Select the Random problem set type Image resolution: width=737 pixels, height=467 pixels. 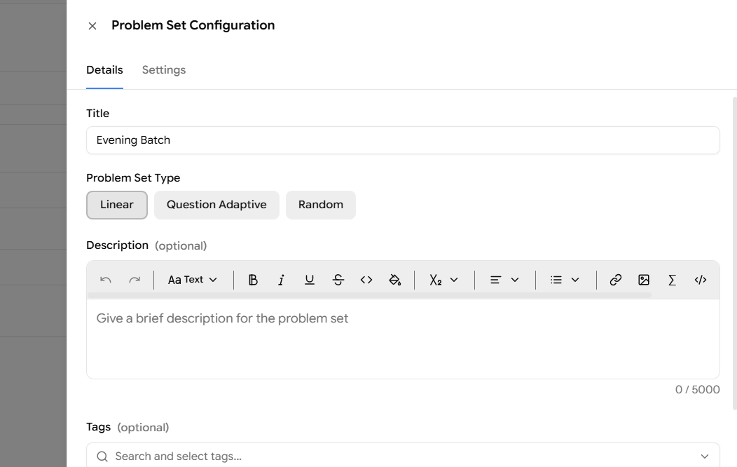321,205
